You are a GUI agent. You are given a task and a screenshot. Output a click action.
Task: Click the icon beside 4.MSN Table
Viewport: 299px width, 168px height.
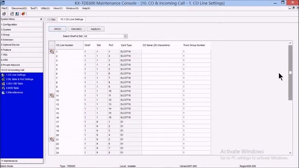3,88
